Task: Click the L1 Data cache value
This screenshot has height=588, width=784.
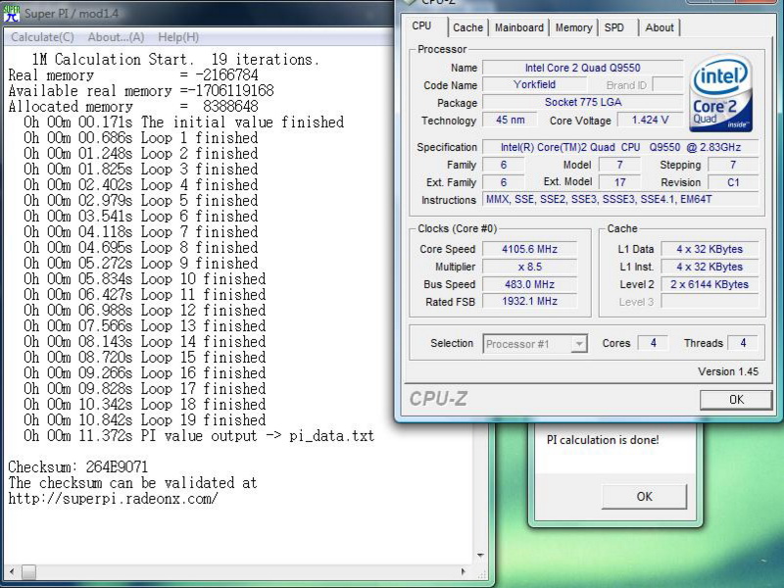Action: (x=710, y=249)
